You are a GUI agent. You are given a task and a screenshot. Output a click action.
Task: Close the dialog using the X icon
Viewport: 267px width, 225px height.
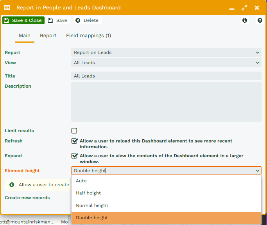click(257, 7)
